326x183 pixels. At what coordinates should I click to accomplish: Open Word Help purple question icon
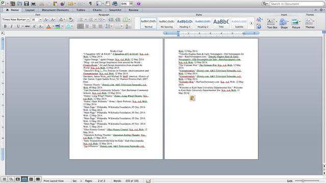(x=139, y=4)
